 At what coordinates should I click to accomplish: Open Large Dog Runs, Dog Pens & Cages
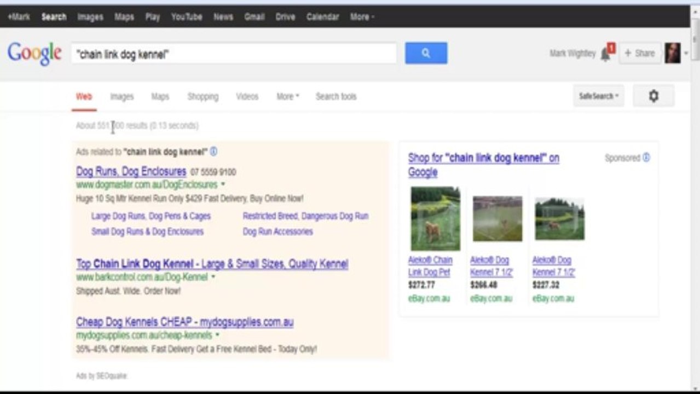(151, 216)
